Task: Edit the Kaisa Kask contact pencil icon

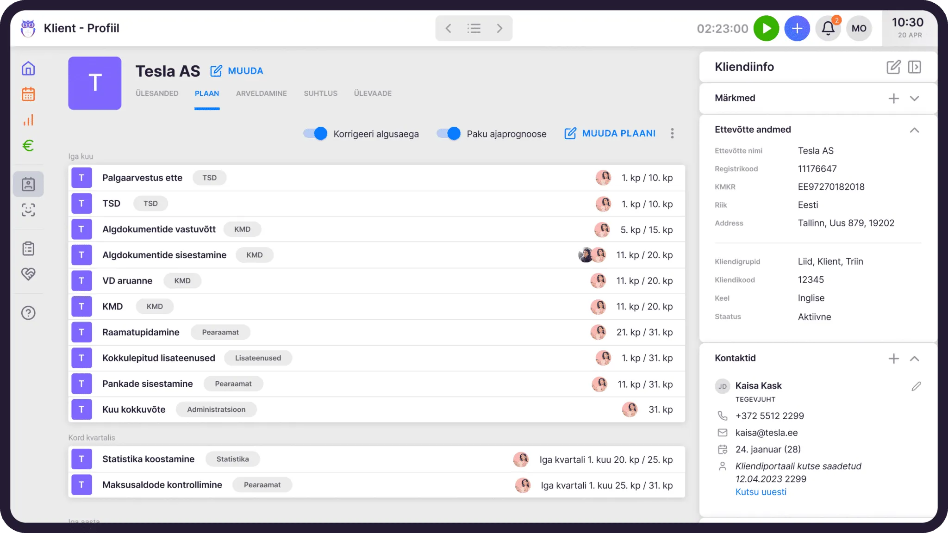Action: pyautogui.click(x=916, y=386)
